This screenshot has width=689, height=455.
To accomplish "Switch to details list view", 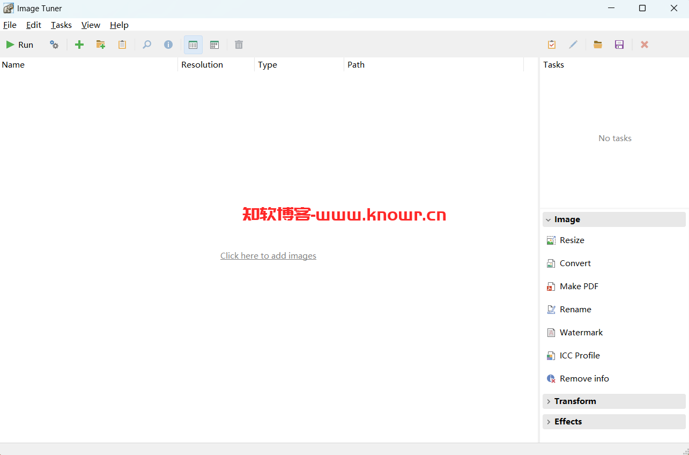I will [193, 45].
